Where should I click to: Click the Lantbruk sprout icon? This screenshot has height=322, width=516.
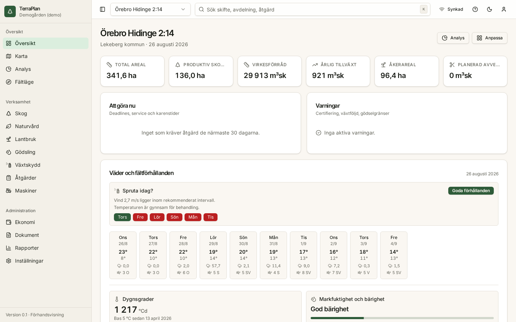(9, 139)
